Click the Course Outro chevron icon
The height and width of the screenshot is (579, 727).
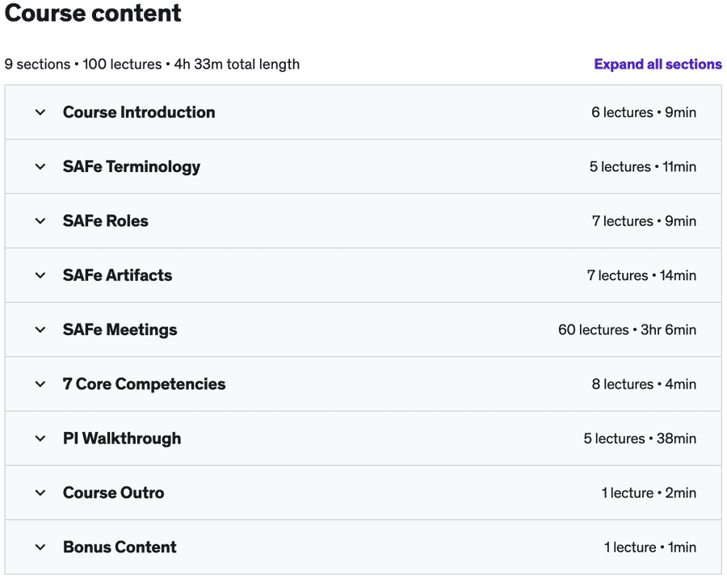click(40, 493)
